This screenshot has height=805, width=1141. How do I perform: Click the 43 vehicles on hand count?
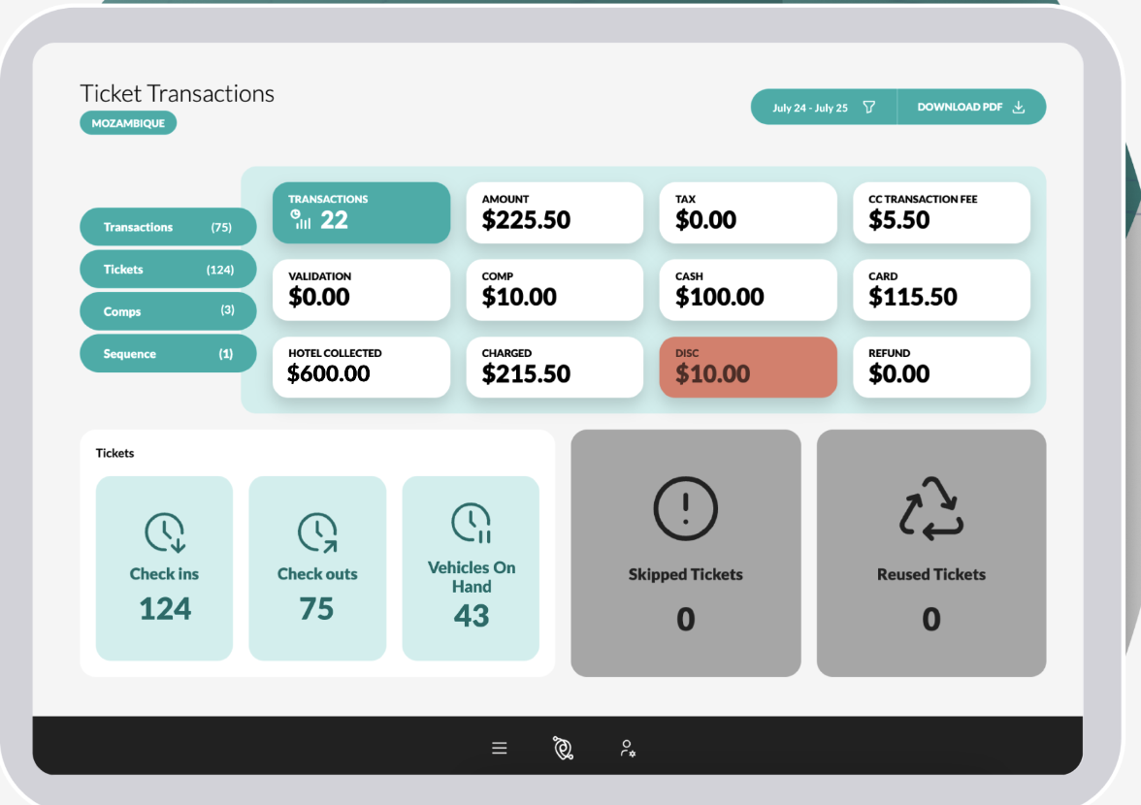(x=472, y=616)
